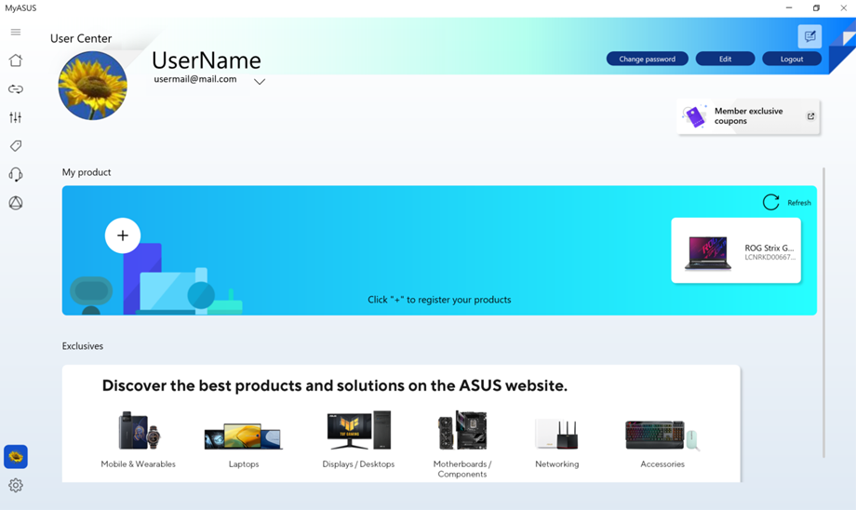856x510 pixels.
Task: Click the Change password button
Action: [x=647, y=59]
